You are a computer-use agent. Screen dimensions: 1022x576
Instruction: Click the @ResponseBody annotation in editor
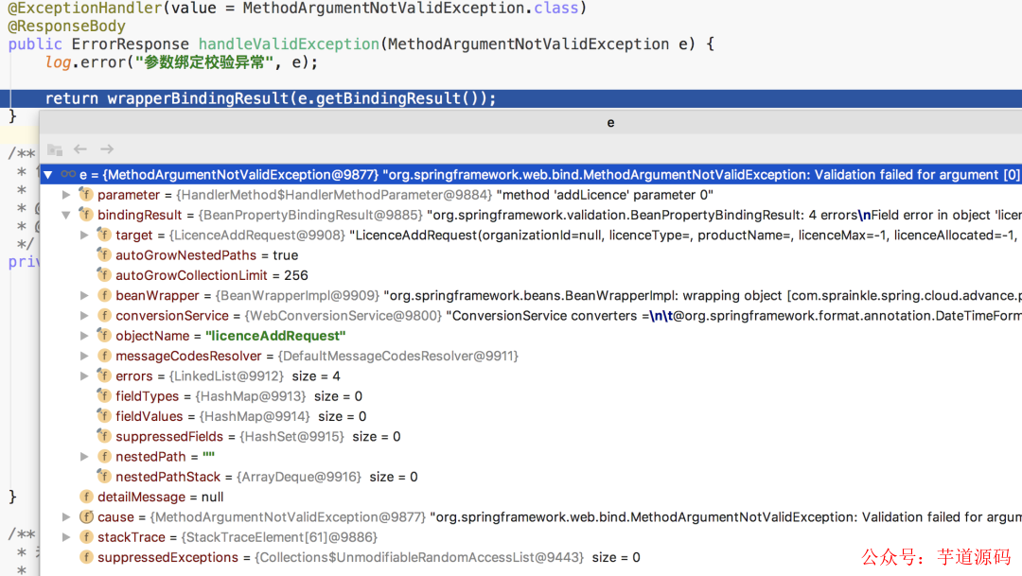(66, 26)
